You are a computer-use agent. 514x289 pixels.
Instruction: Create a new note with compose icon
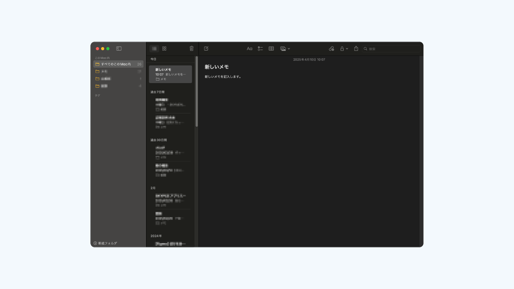tap(206, 49)
